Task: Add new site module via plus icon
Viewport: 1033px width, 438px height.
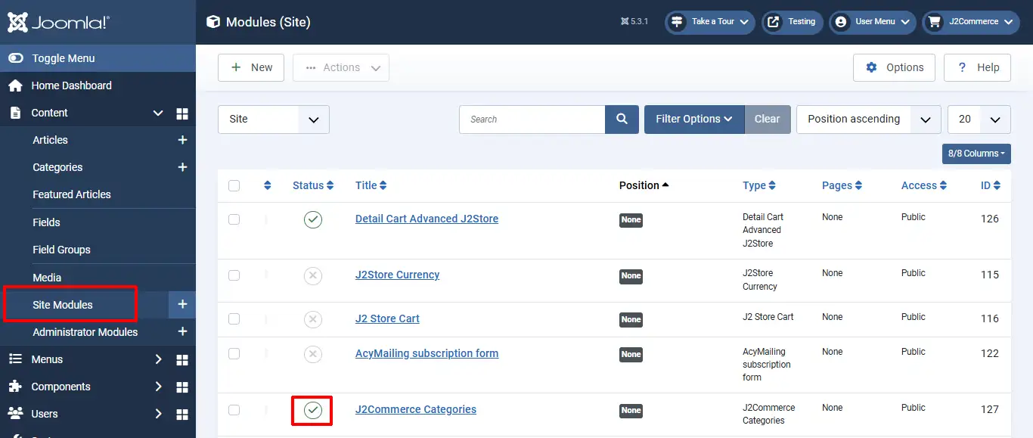Action: (x=182, y=304)
